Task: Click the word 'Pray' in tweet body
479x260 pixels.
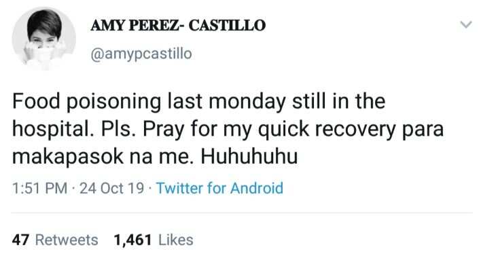Action: (164, 130)
